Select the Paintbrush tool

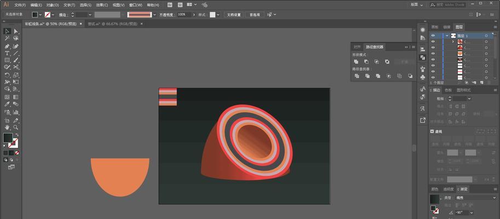coord(16,60)
